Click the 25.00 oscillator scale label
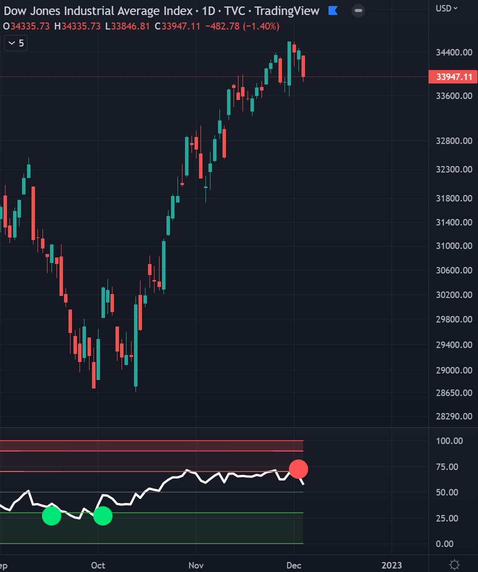478x572 pixels. point(447,518)
